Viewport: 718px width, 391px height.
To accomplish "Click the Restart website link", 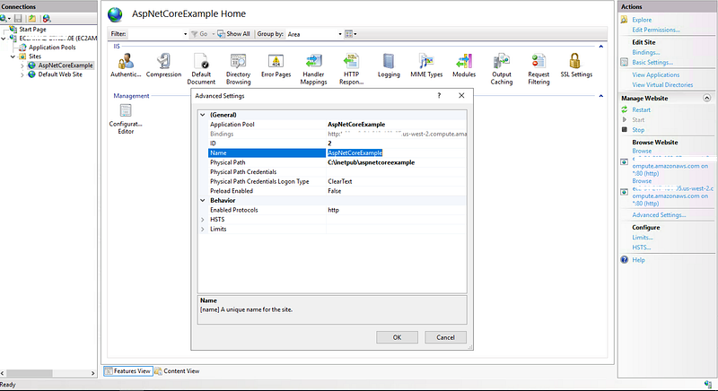I will [641, 109].
